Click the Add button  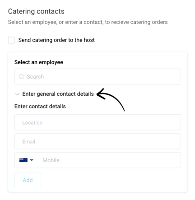(x=28, y=180)
